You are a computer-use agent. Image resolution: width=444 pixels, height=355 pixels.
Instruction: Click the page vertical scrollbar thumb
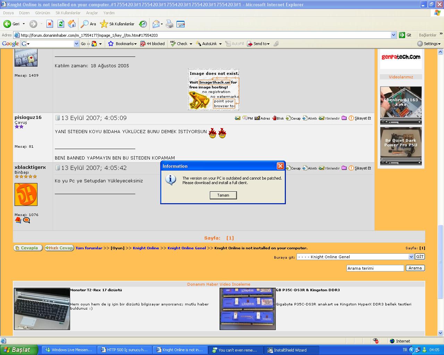(x=441, y=262)
